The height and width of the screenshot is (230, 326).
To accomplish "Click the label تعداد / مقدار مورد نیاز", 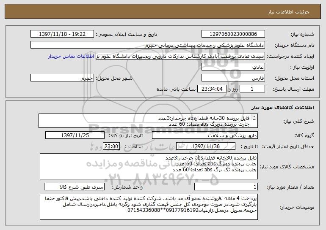I will click(x=290, y=187).
